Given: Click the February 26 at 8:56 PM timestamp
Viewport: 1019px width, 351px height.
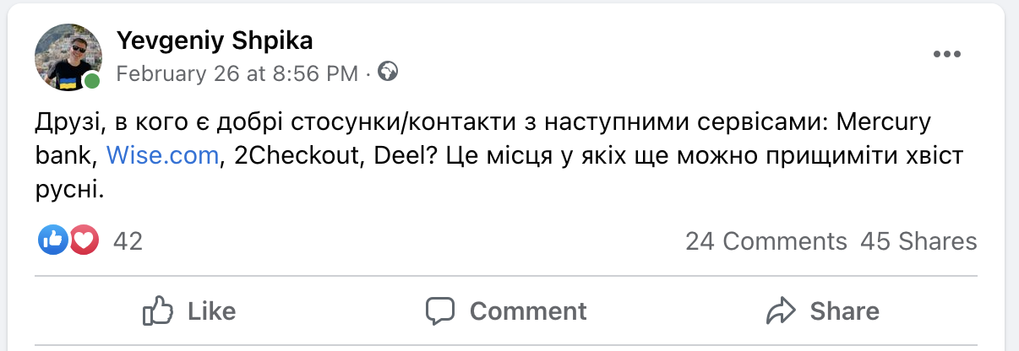Looking at the screenshot, I should point(237,73).
